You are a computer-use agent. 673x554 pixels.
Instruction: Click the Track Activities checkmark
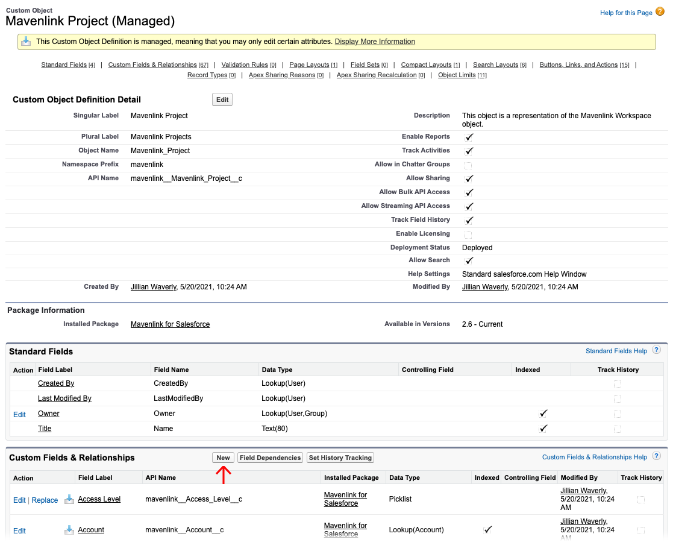tap(469, 151)
